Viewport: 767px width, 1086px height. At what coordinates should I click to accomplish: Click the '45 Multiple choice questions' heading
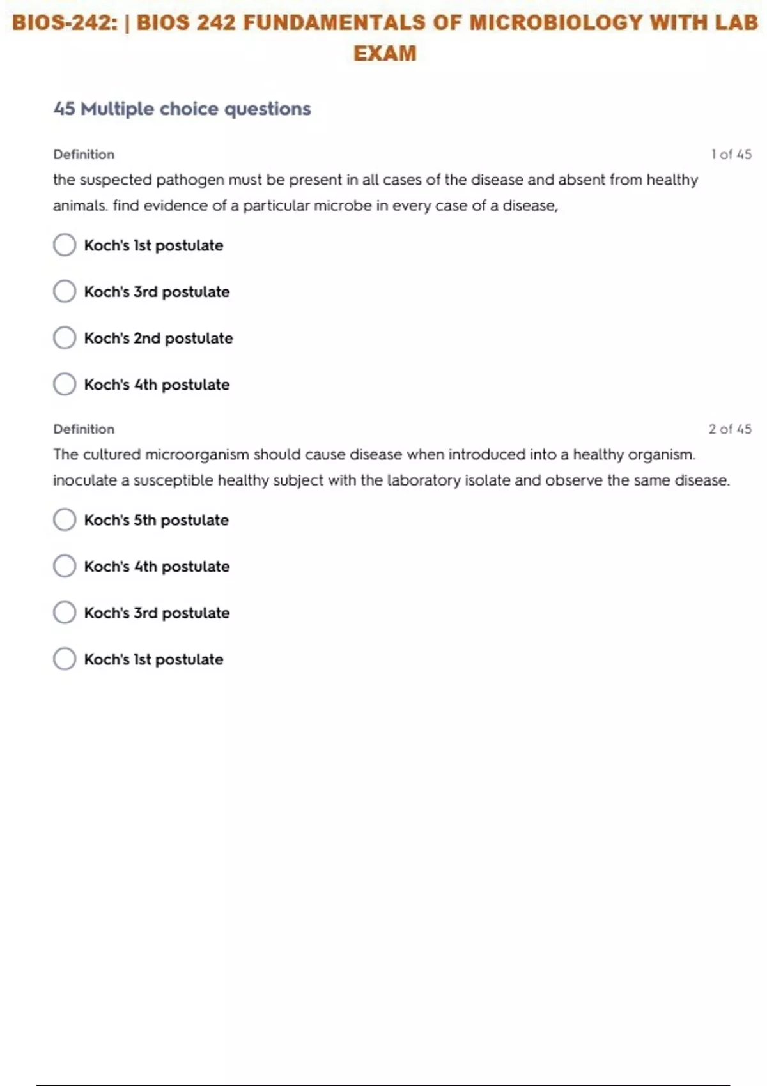(x=182, y=109)
